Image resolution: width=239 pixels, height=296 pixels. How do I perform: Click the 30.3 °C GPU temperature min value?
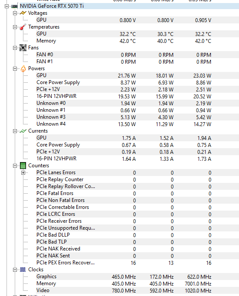click(165, 34)
